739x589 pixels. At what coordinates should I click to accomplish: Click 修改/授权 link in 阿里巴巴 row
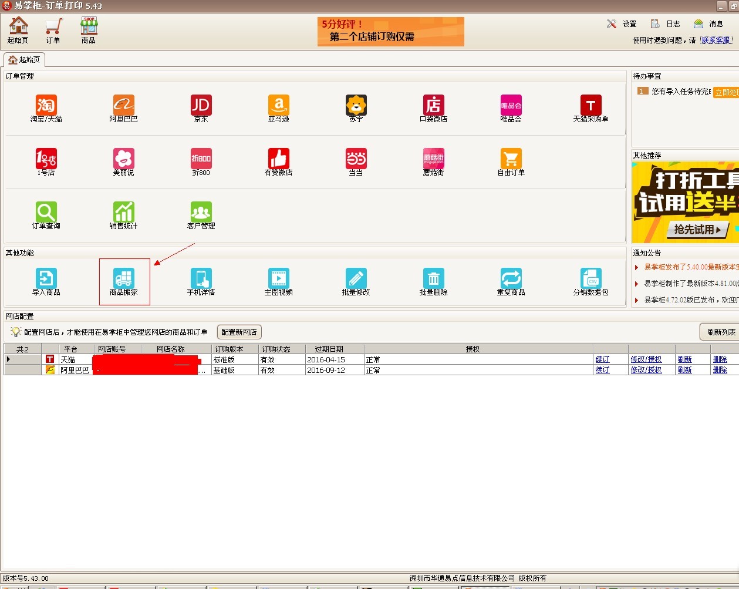point(646,370)
